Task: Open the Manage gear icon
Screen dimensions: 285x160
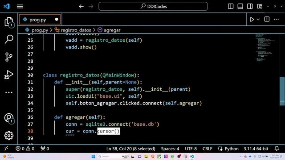Action: pyautogui.click(x=9, y=136)
